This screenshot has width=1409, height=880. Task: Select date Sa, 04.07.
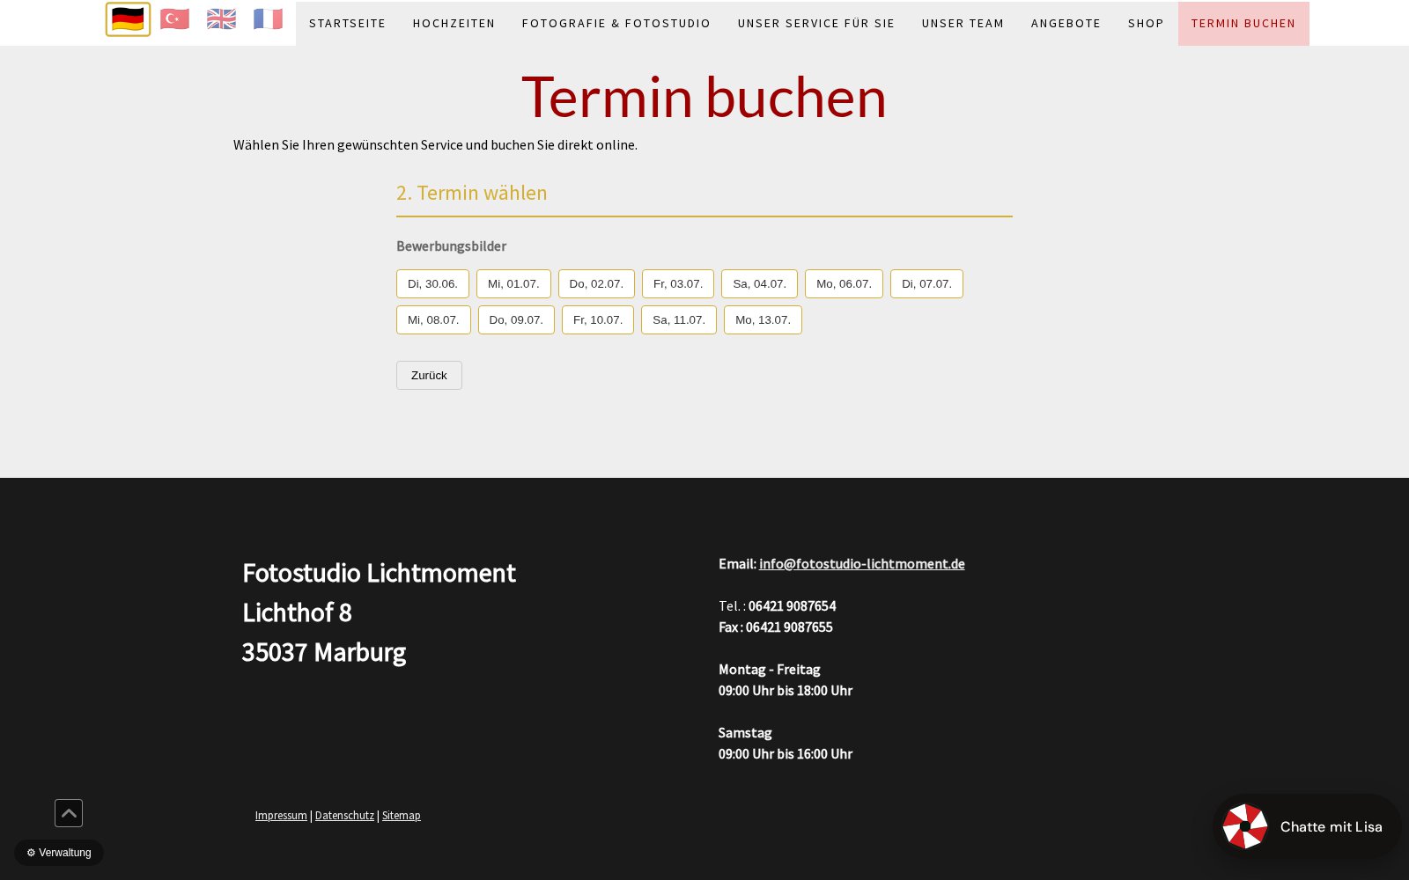click(759, 283)
